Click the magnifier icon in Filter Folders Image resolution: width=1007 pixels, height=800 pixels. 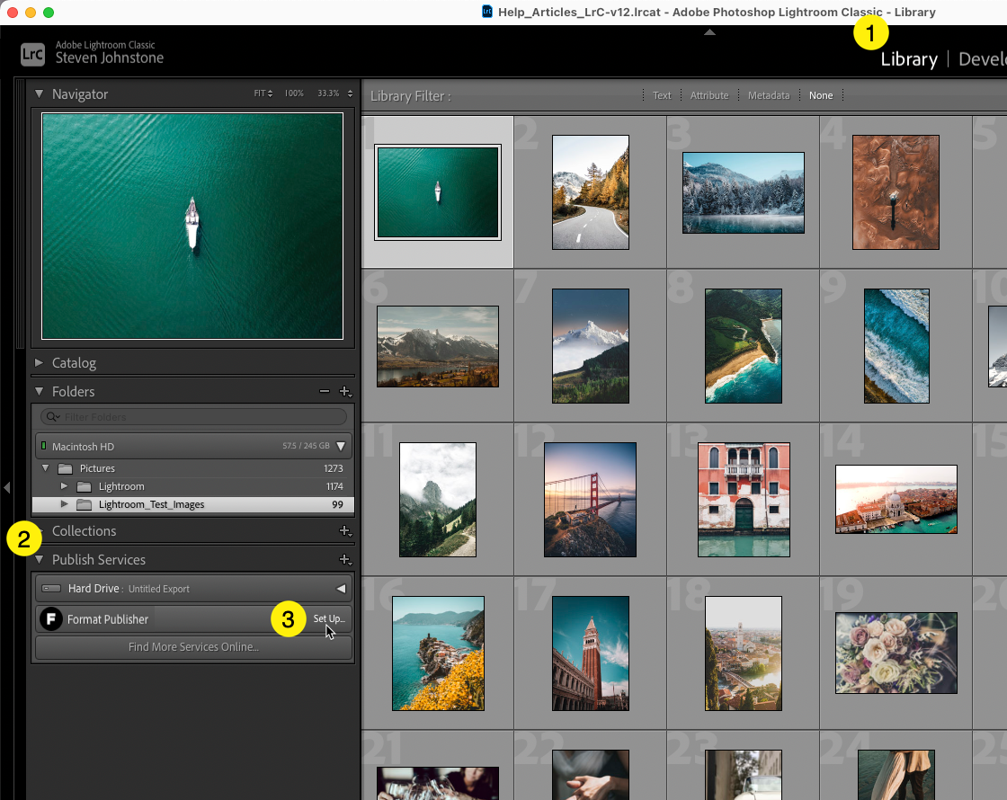tap(53, 417)
